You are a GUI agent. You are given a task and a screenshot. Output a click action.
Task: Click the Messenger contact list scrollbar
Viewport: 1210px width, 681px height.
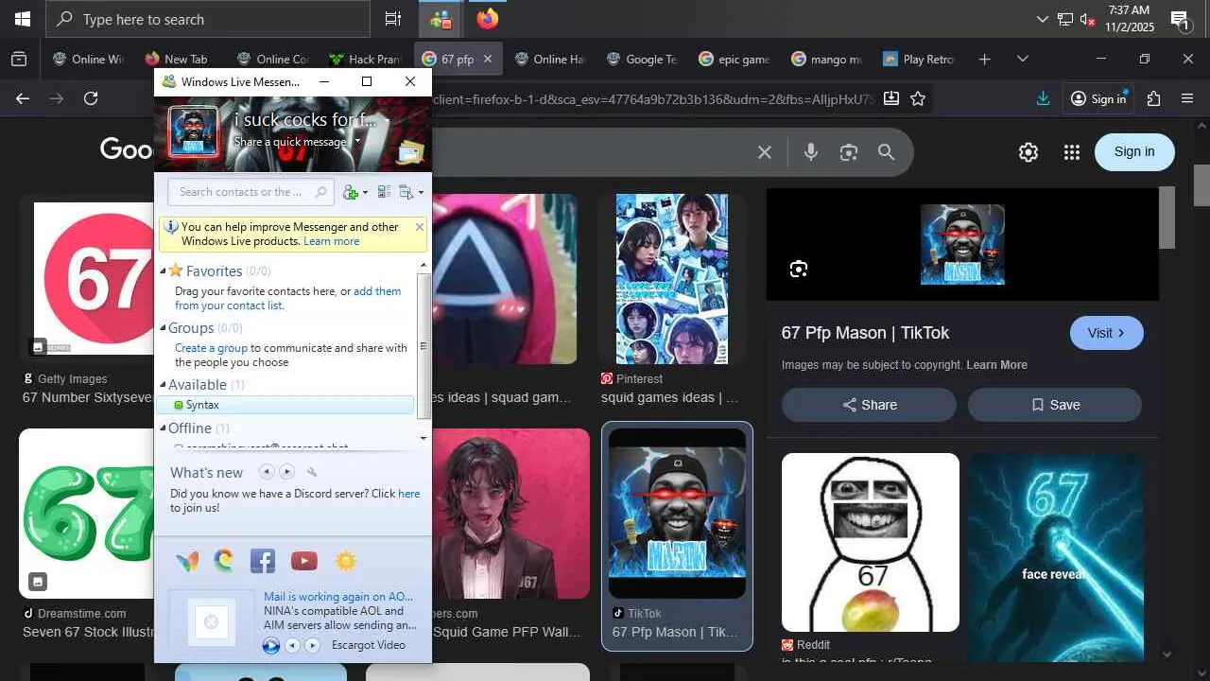click(x=423, y=346)
